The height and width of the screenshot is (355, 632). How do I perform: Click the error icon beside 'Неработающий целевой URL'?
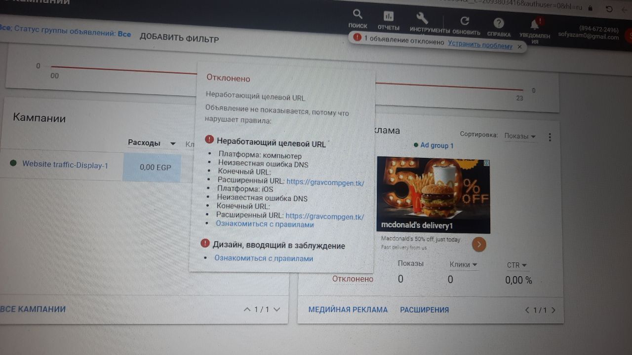[209, 139]
